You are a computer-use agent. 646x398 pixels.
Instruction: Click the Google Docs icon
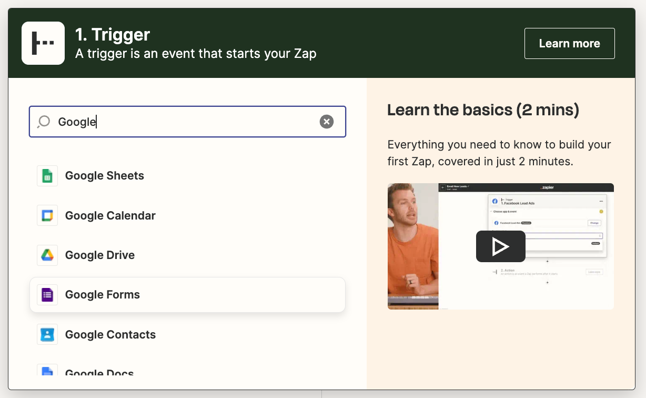pos(47,370)
